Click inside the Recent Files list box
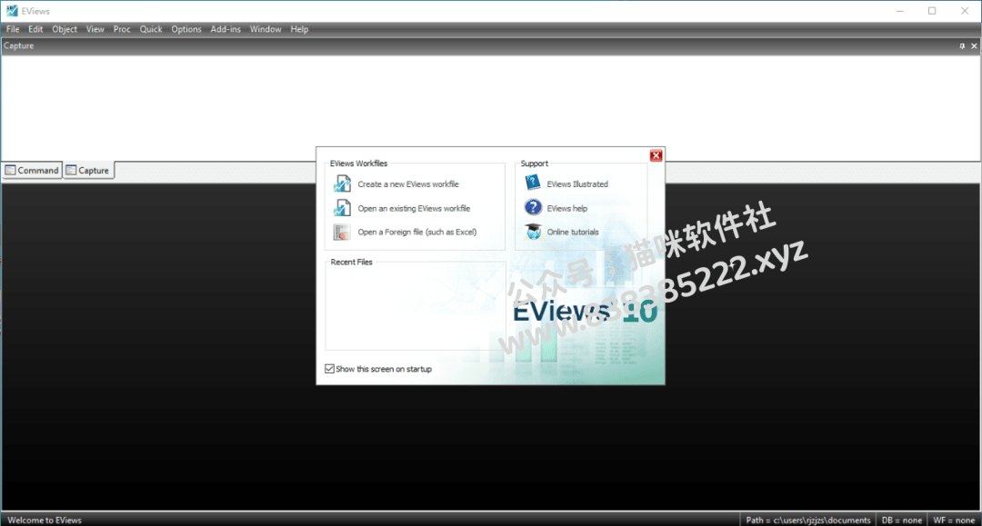This screenshot has width=982, height=526. coord(416,308)
